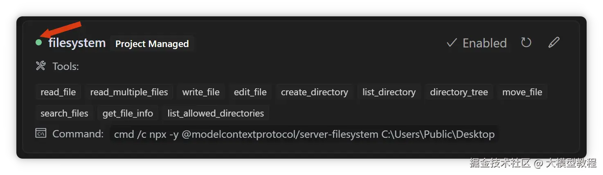Screen dimensions: 603x175
Task: Click the list_directory tool chip
Action: [x=389, y=92]
